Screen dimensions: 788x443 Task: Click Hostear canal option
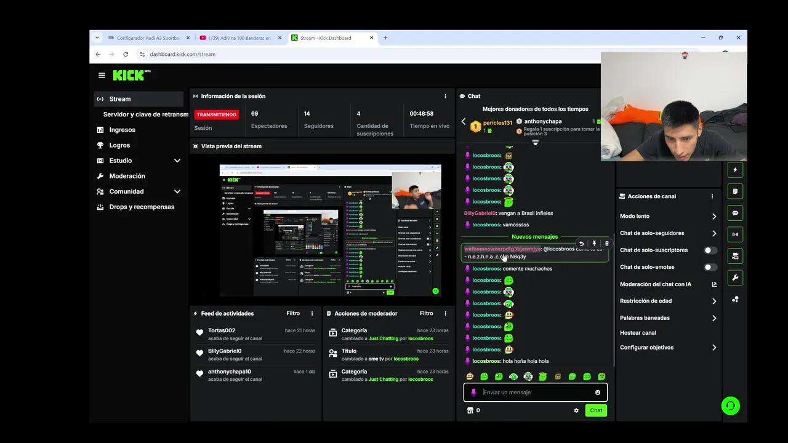pyautogui.click(x=638, y=333)
